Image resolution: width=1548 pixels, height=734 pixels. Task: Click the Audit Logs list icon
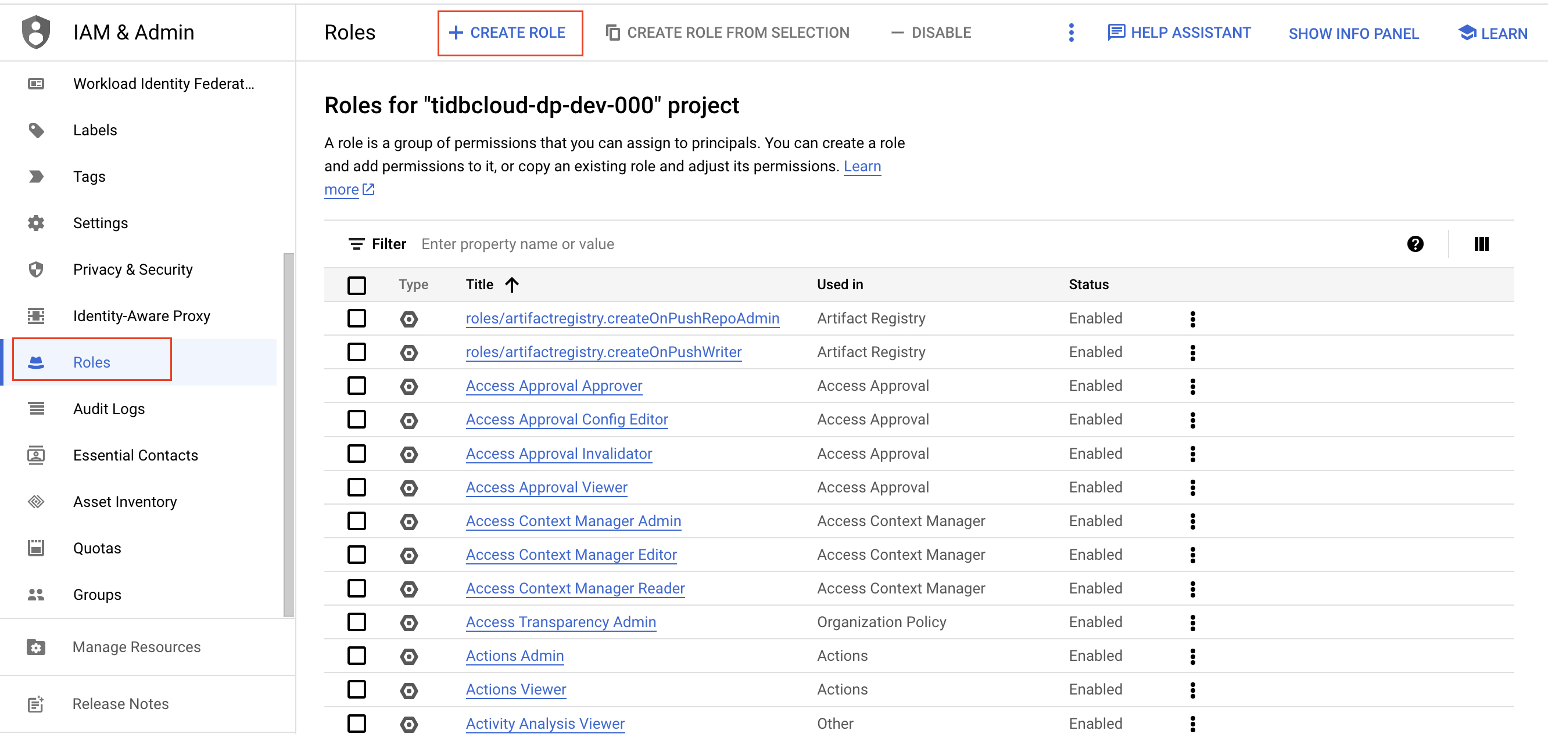click(x=35, y=408)
